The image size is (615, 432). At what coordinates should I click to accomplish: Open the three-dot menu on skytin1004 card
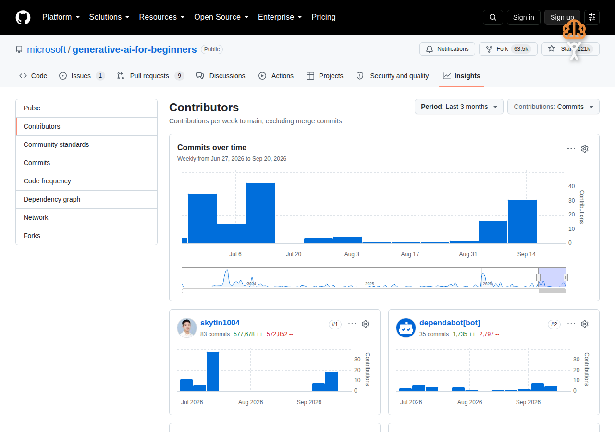pyautogui.click(x=352, y=324)
